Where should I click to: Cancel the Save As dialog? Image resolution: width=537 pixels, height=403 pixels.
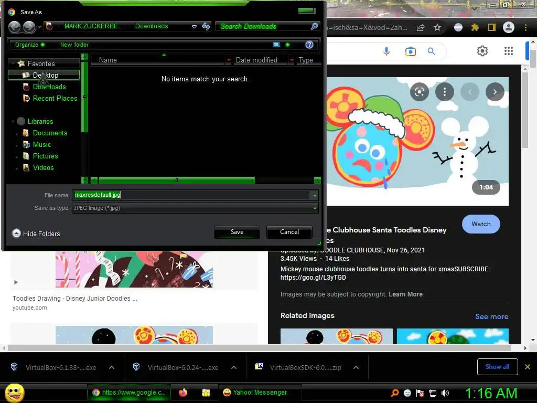[x=289, y=232]
